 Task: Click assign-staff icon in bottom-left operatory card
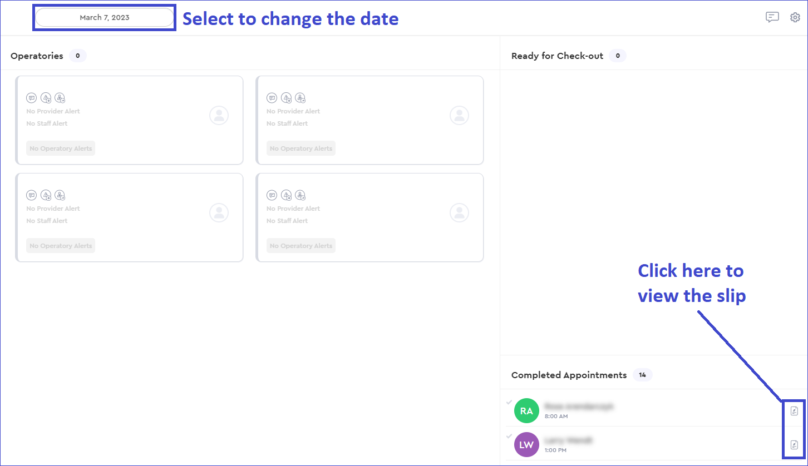60,195
